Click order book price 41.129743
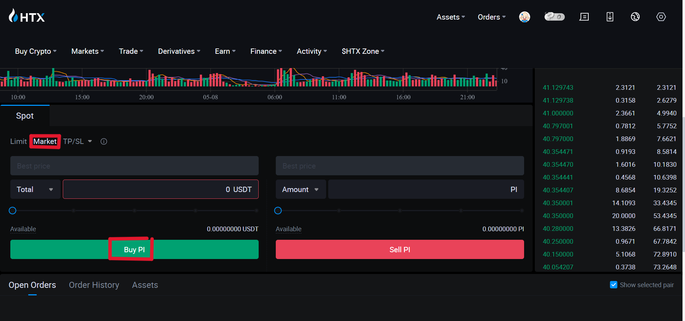This screenshot has width=685, height=321. click(x=558, y=87)
